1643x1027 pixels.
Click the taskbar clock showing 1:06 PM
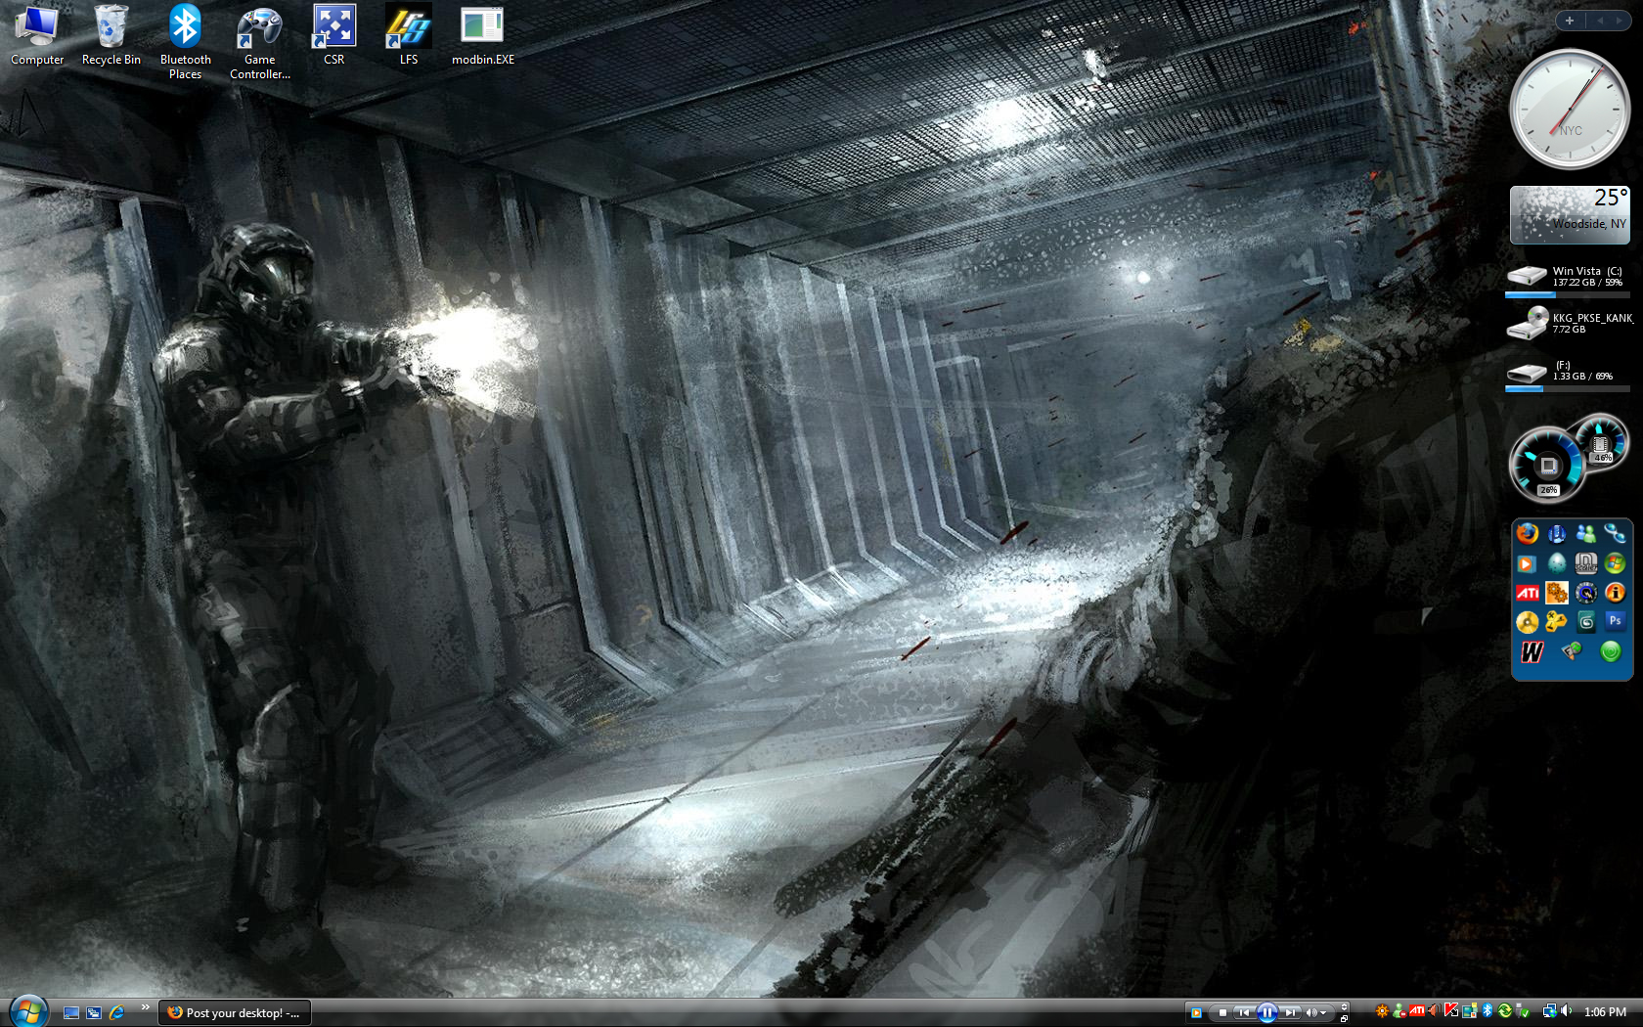point(1605,1012)
